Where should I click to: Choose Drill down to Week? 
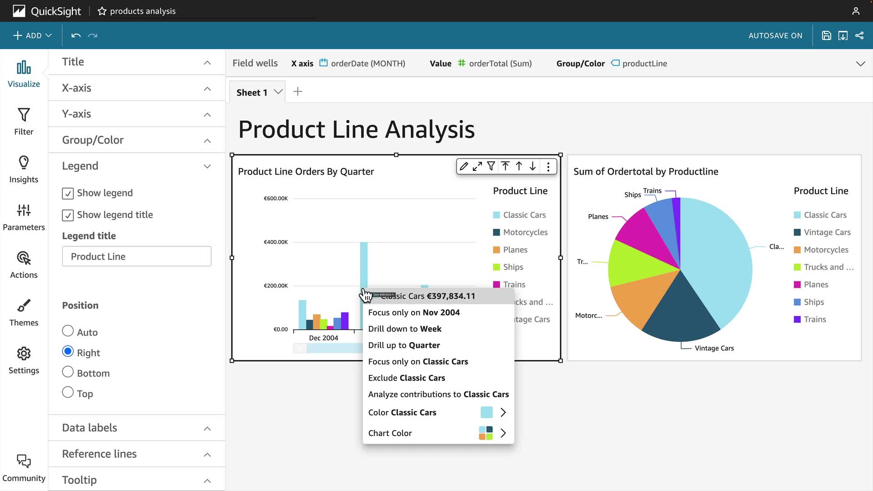405,329
